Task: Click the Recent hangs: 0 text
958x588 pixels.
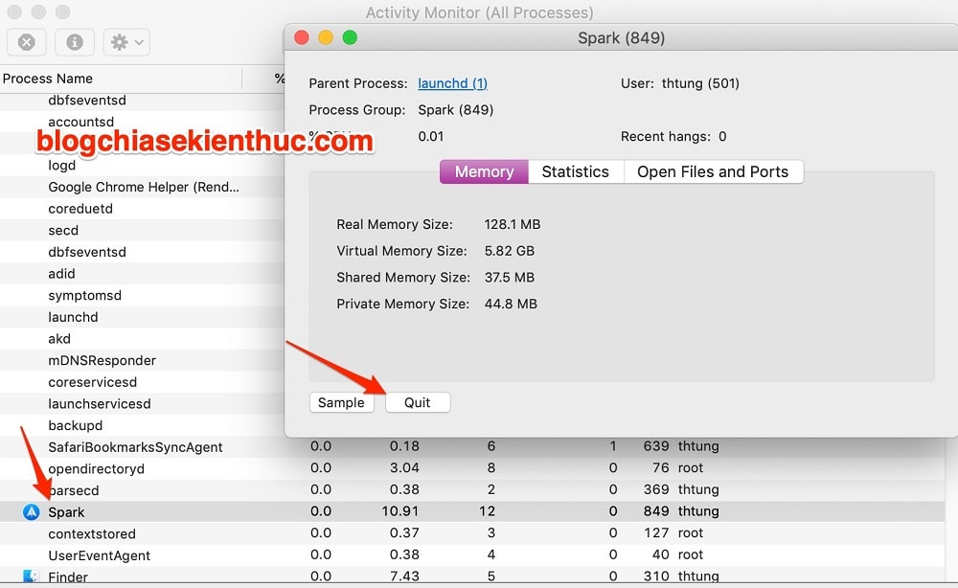Action: (673, 136)
